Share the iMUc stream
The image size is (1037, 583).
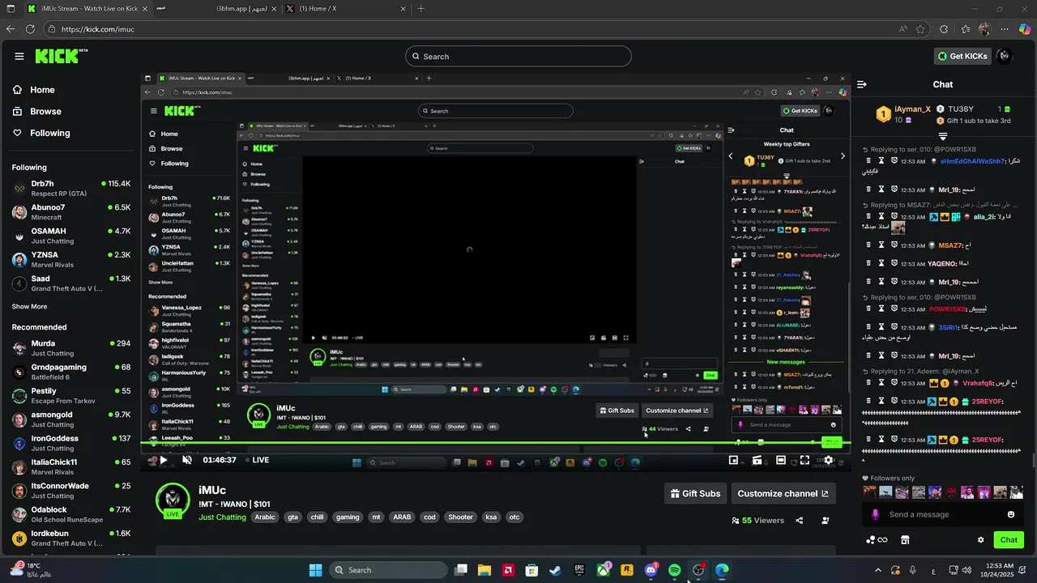(800, 521)
